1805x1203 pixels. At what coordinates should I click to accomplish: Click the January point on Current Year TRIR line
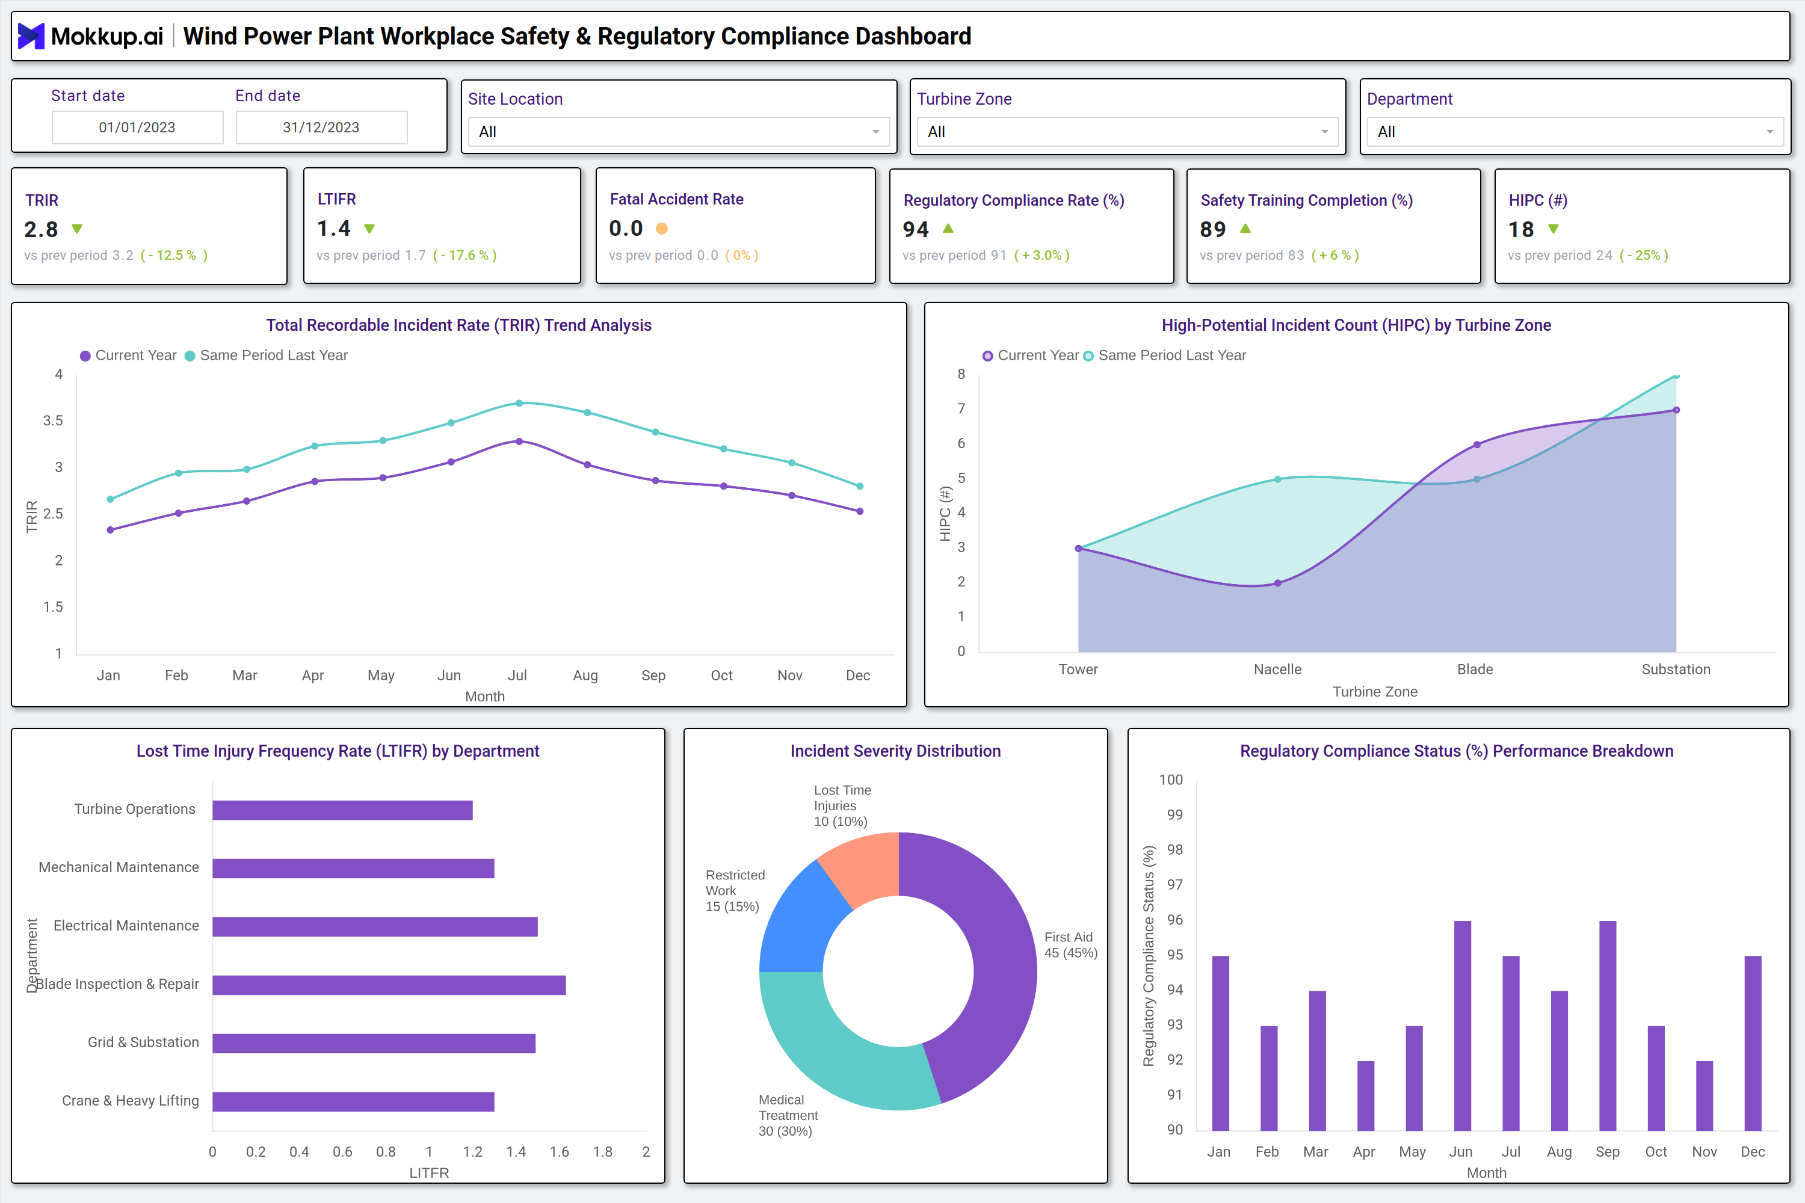coord(111,529)
